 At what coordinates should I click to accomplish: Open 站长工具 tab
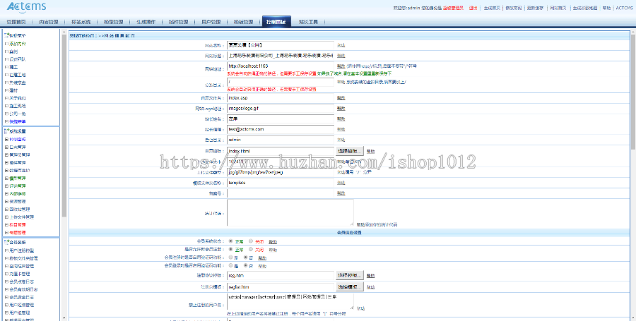(309, 22)
